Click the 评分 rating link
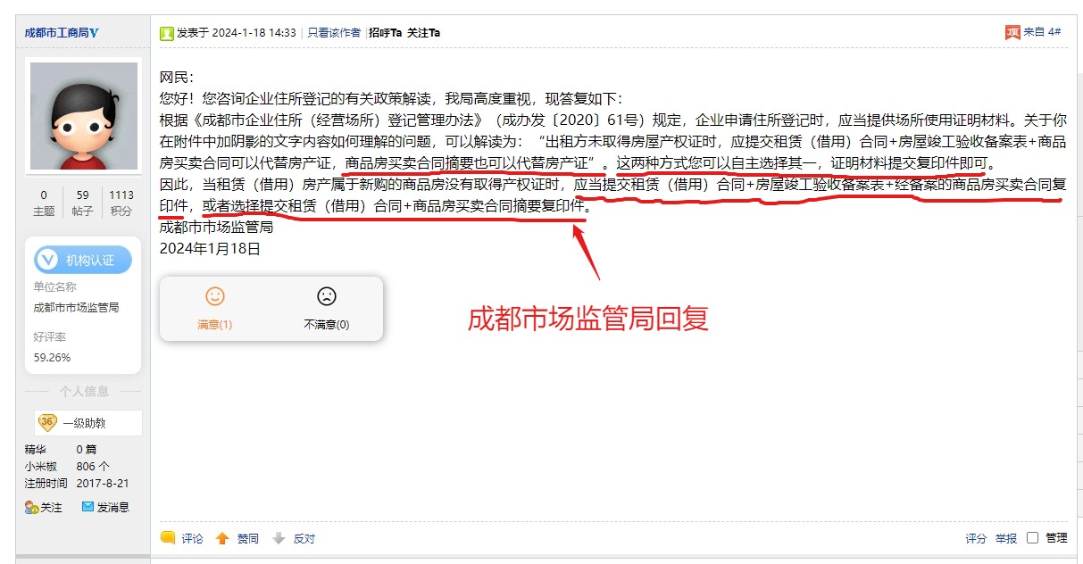Viewport: 1083px width, 564px height. (x=976, y=538)
